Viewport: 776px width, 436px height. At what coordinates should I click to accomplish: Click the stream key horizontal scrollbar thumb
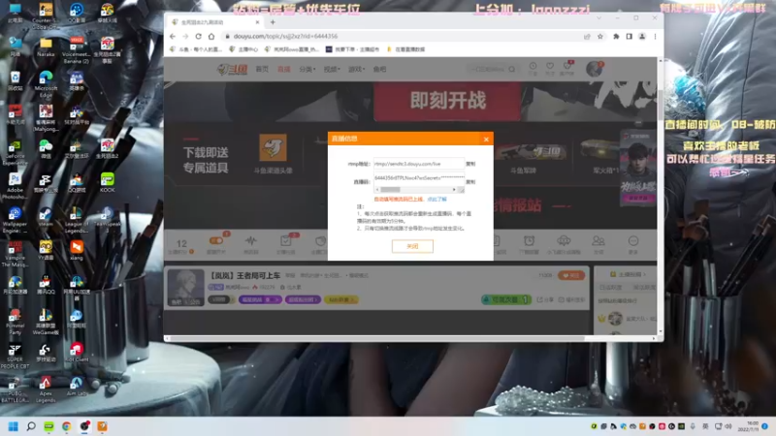click(x=391, y=190)
